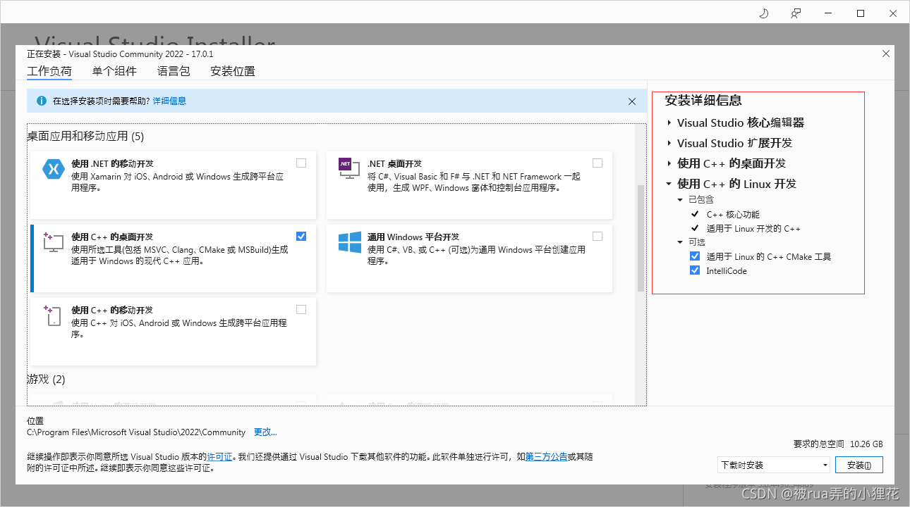Toggle dark theme moon icon in title bar
This screenshot has height=507, width=910.
(x=763, y=13)
